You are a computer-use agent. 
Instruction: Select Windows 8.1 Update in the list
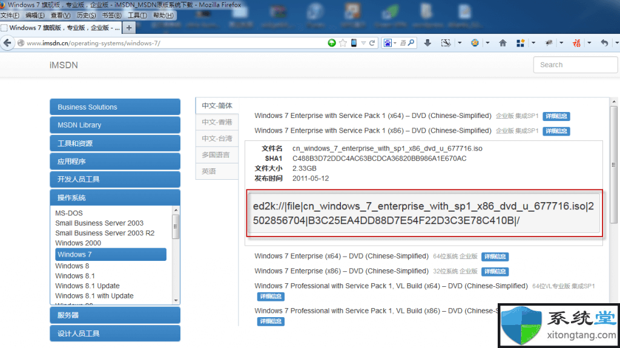tap(87, 286)
